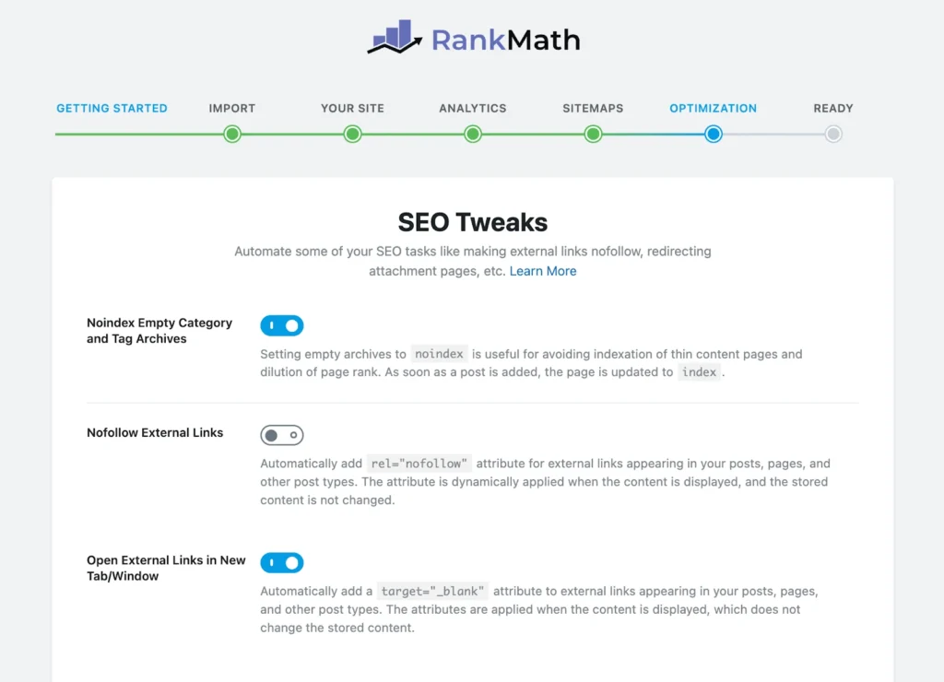
Task: Click the ANALYTICS step circle
Action: [472, 134]
